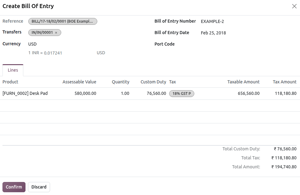The height and width of the screenshot is (195, 300).
Task: Sort by Assessable Value column
Action: (x=79, y=82)
